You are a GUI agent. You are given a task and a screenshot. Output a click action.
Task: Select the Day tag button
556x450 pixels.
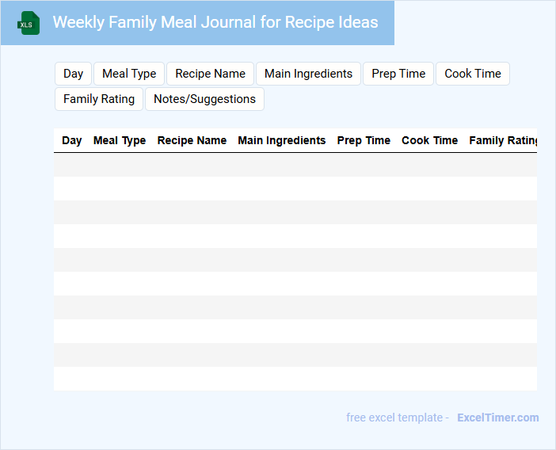[x=74, y=74]
